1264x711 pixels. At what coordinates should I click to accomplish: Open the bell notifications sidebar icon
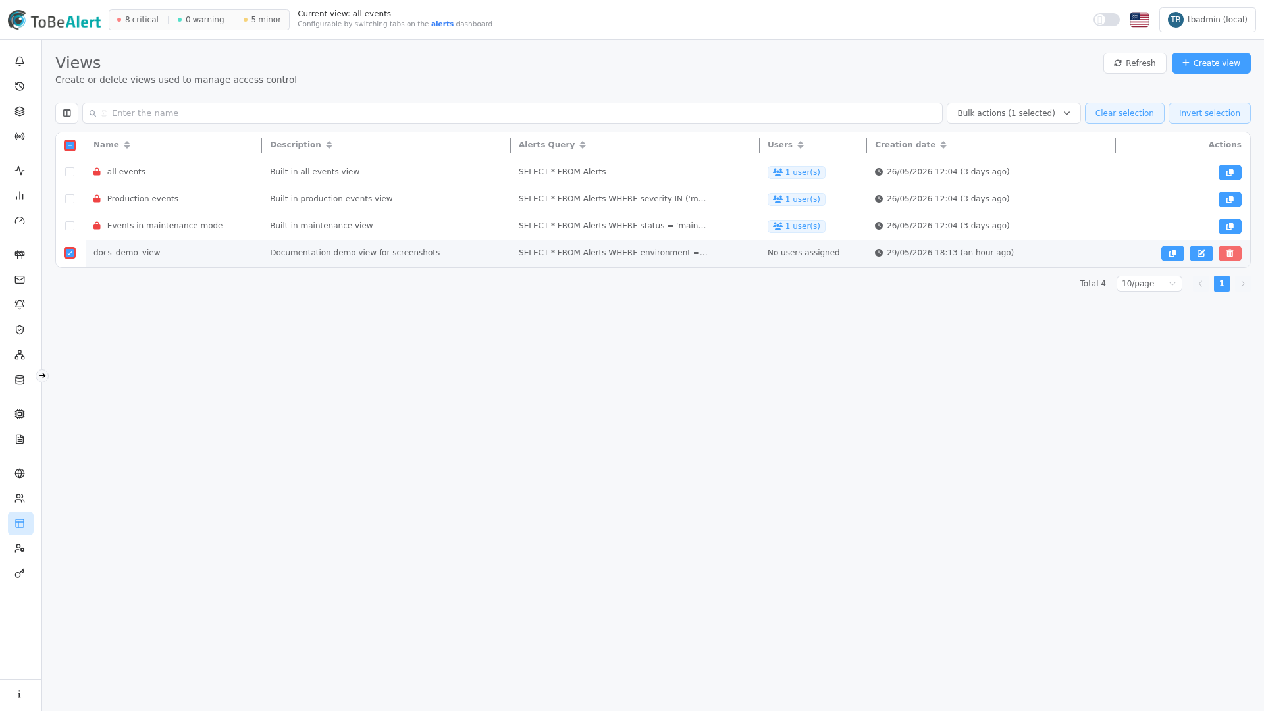pos(20,61)
